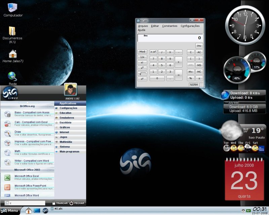Click the taskbar digital clock 00:31
Viewport: 269px width, 215px height.
260,209
